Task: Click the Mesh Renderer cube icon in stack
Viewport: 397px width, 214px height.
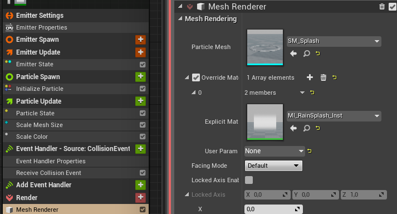Action: click(x=9, y=210)
